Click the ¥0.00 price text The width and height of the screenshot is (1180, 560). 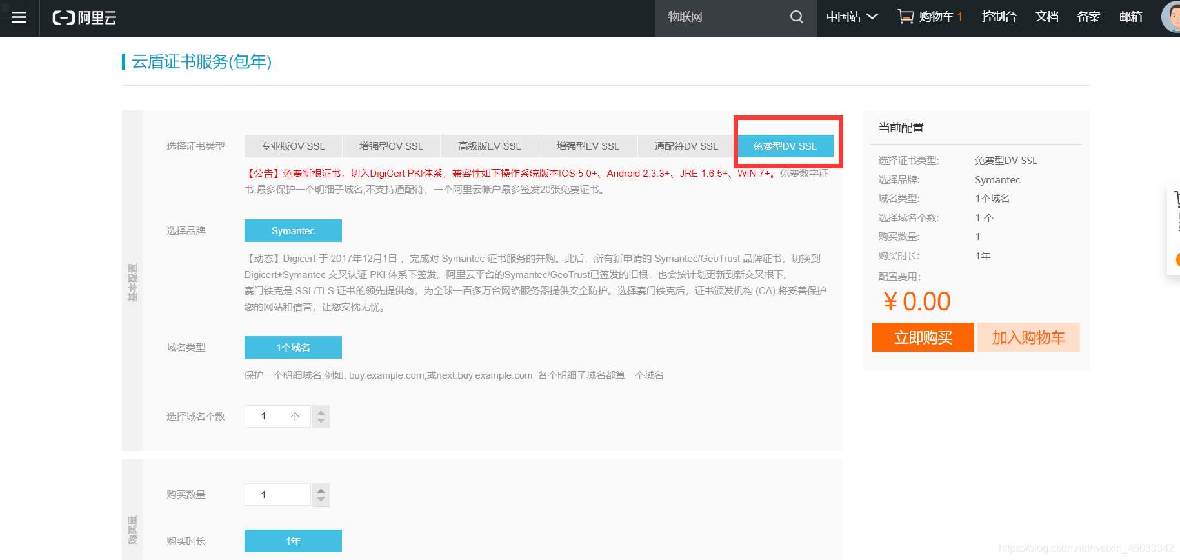pos(917,301)
